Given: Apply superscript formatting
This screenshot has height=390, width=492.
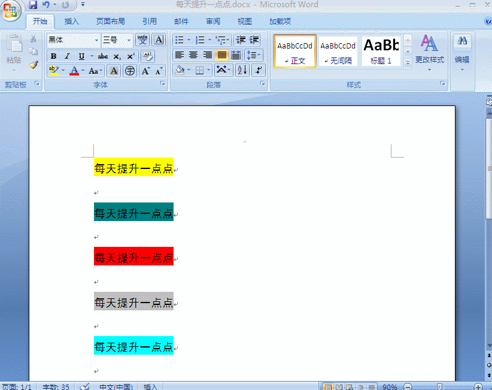Looking at the screenshot, I should 130,56.
